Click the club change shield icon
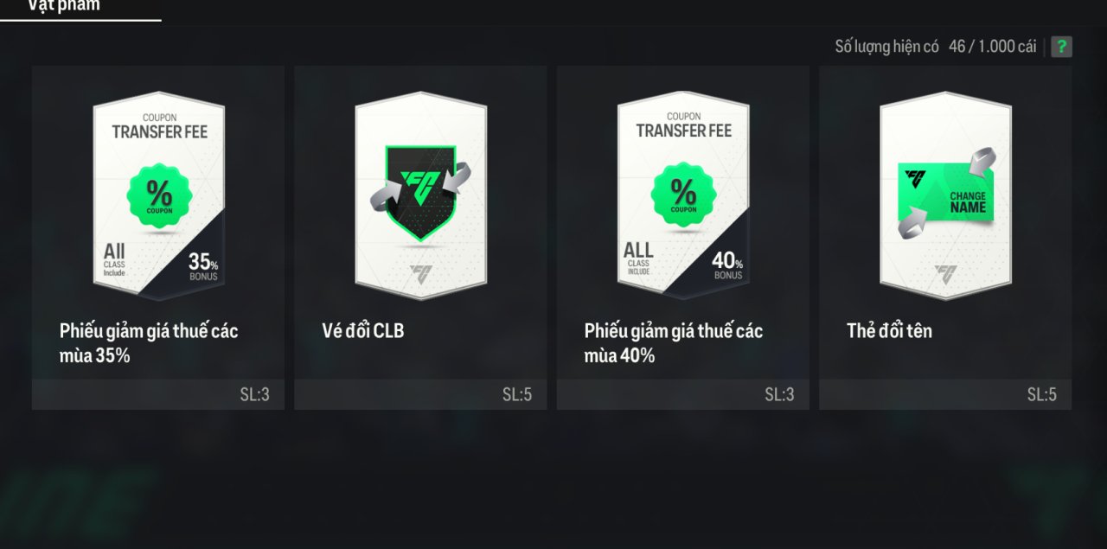This screenshot has width=1107, height=549. (421, 193)
